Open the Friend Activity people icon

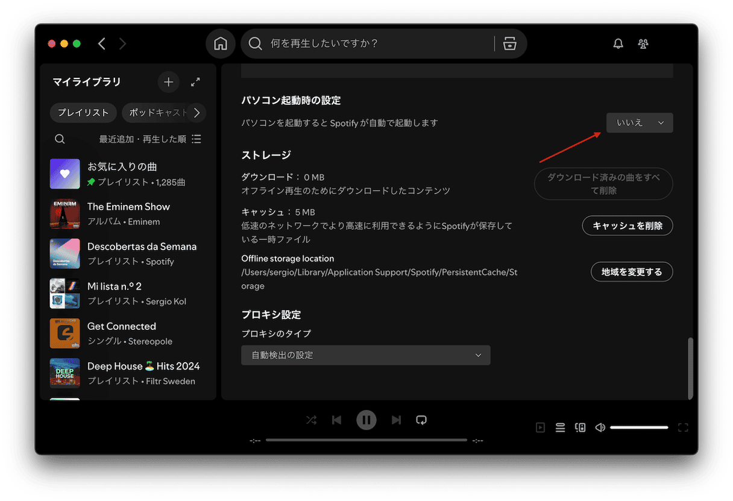point(643,43)
